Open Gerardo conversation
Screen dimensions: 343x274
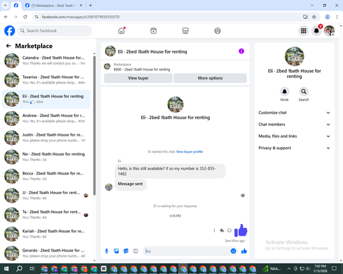coord(46,253)
